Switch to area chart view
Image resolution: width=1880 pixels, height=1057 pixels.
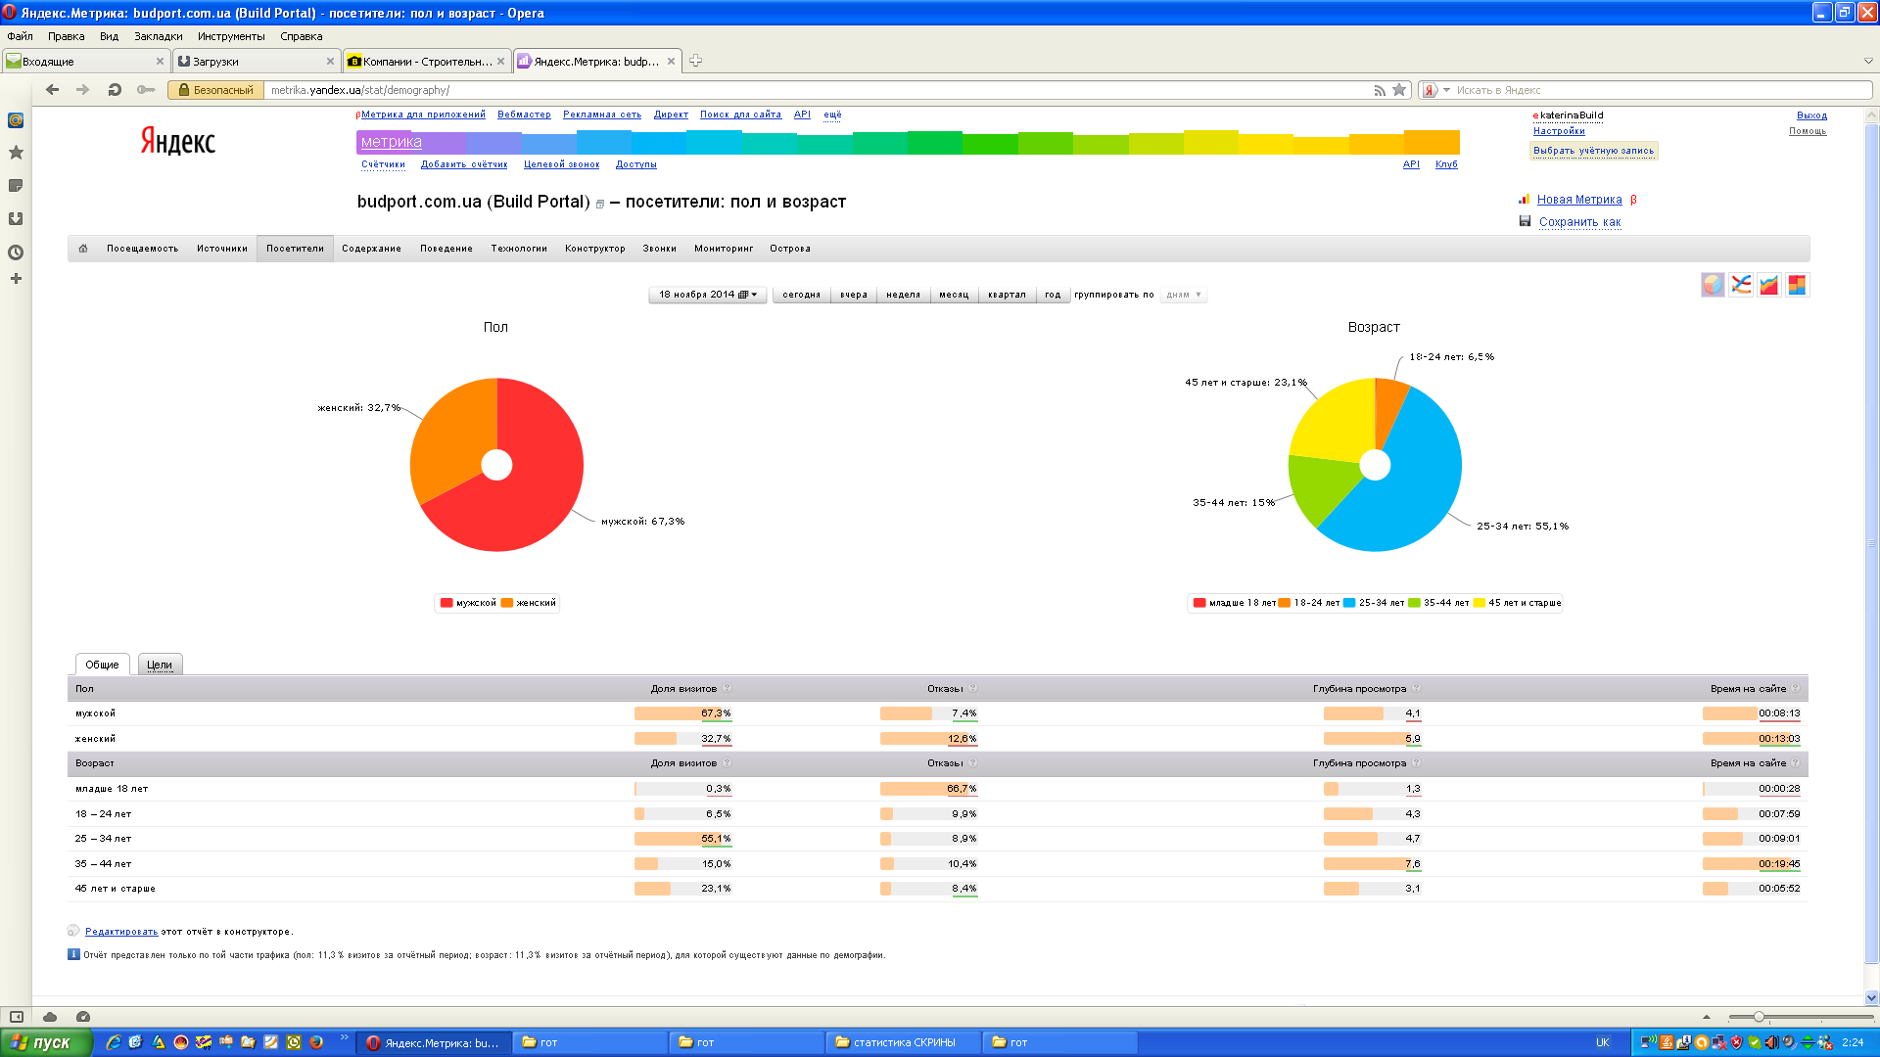(1769, 285)
